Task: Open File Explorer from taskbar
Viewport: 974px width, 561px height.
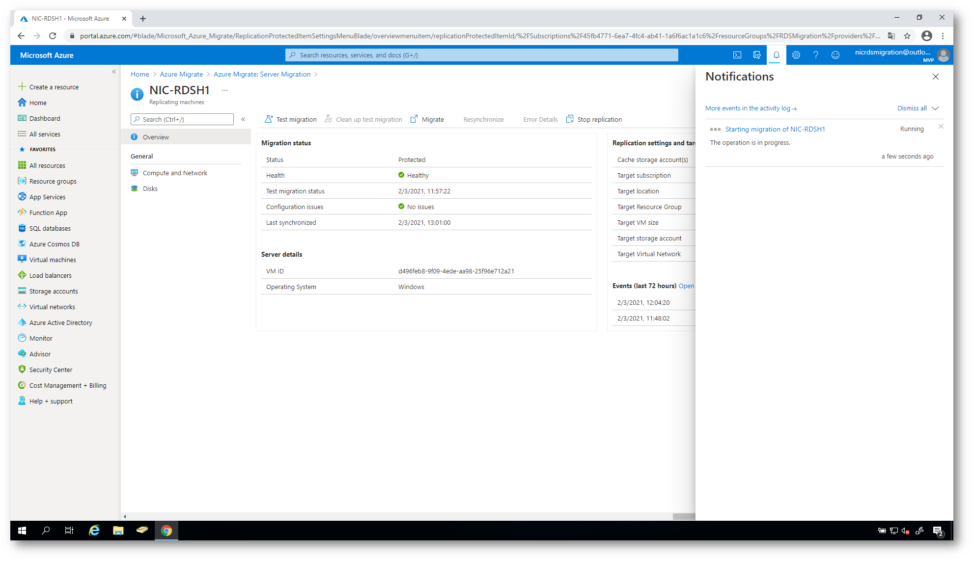Action: (x=118, y=530)
